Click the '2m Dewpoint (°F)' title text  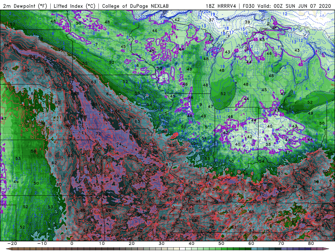[x=25, y=6]
